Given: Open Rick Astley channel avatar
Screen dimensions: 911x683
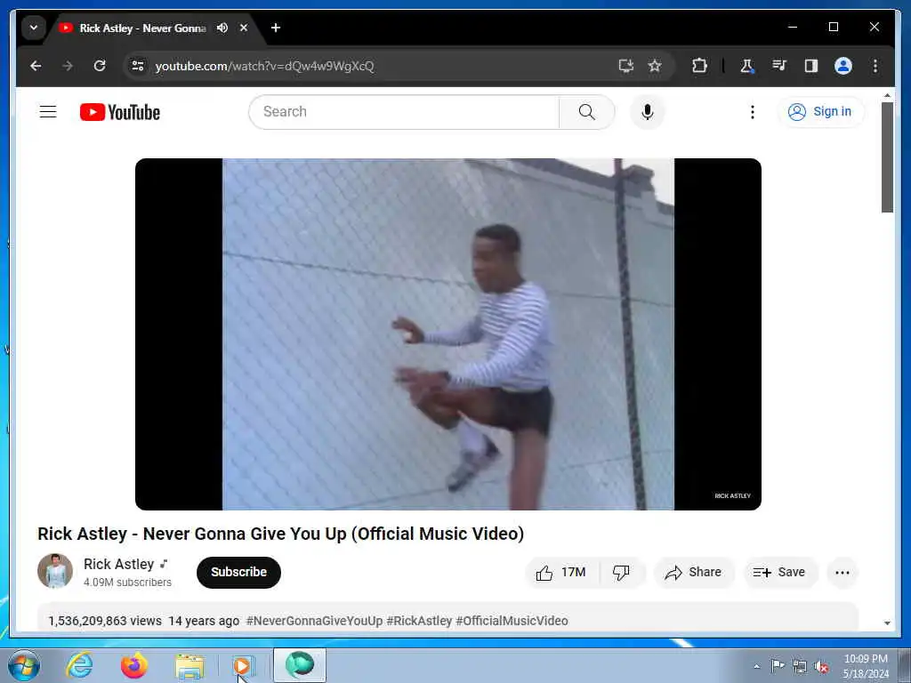Looking at the screenshot, I should 55,572.
